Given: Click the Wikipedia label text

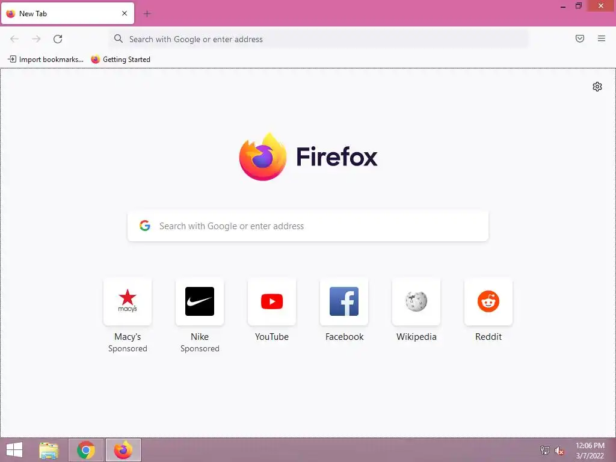Looking at the screenshot, I should coord(416,337).
